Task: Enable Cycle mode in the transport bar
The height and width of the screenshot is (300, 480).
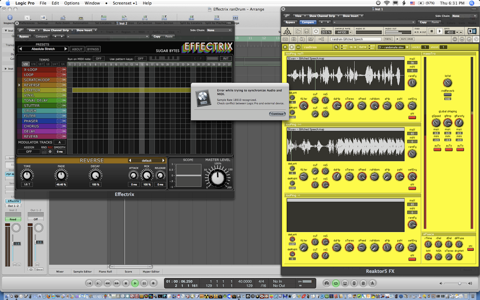Action: [x=336, y=283]
